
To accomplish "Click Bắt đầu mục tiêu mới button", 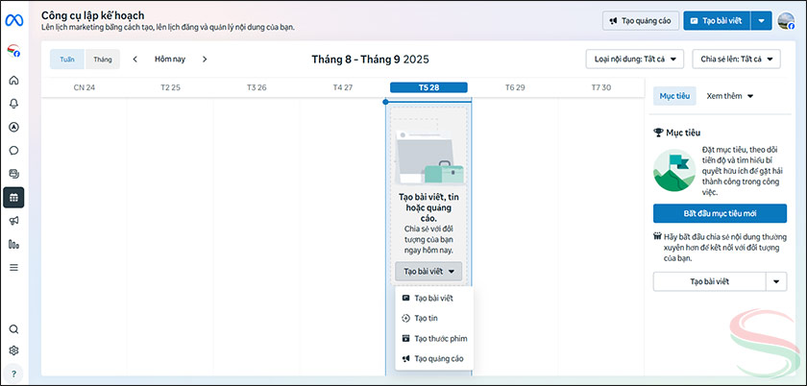I will [x=720, y=213].
